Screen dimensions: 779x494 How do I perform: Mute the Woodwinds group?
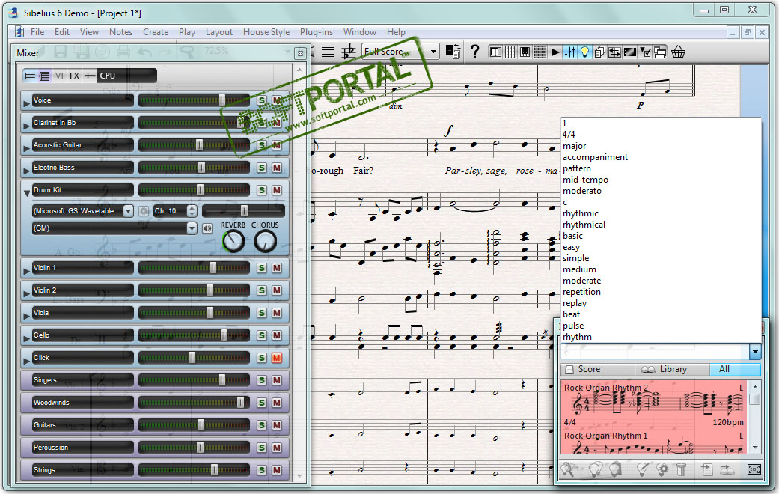tap(277, 403)
